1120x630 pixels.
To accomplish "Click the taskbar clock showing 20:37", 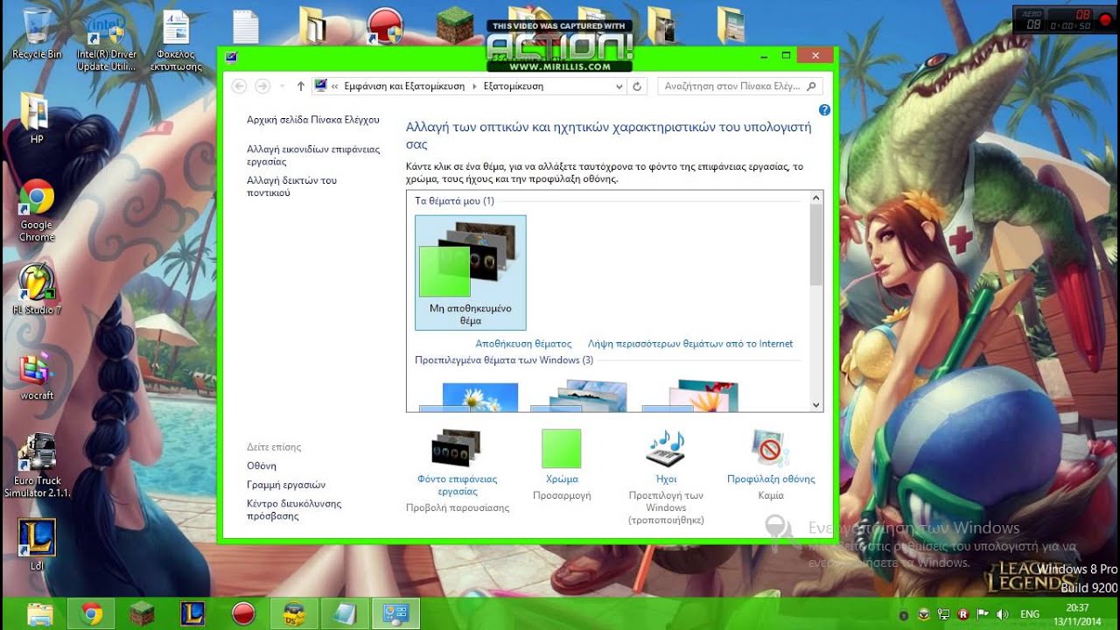I will pyautogui.click(x=1078, y=613).
